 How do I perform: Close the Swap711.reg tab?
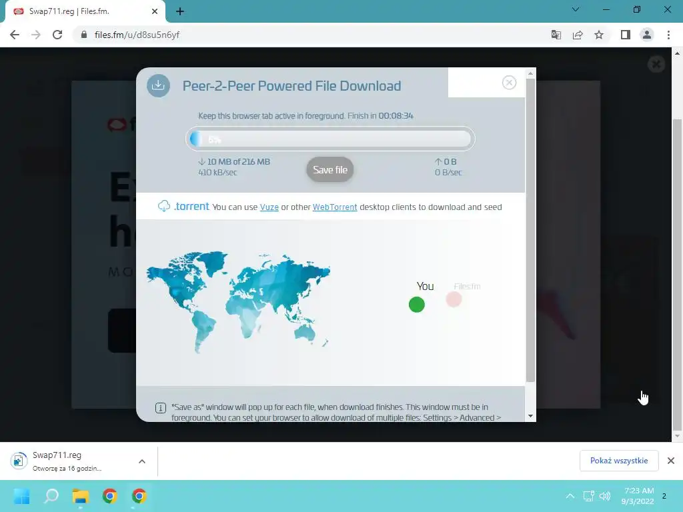155,11
